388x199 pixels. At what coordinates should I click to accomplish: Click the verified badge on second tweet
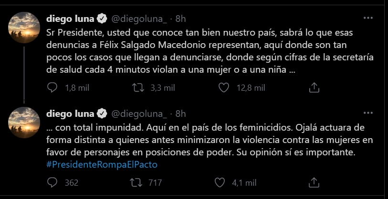click(x=102, y=114)
